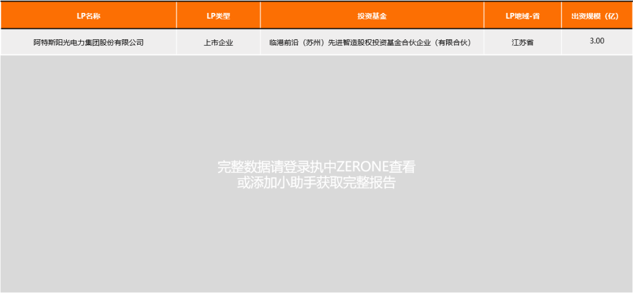Select the 上市企业 cell
Screen dimensions: 633x293
pos(219,42)
